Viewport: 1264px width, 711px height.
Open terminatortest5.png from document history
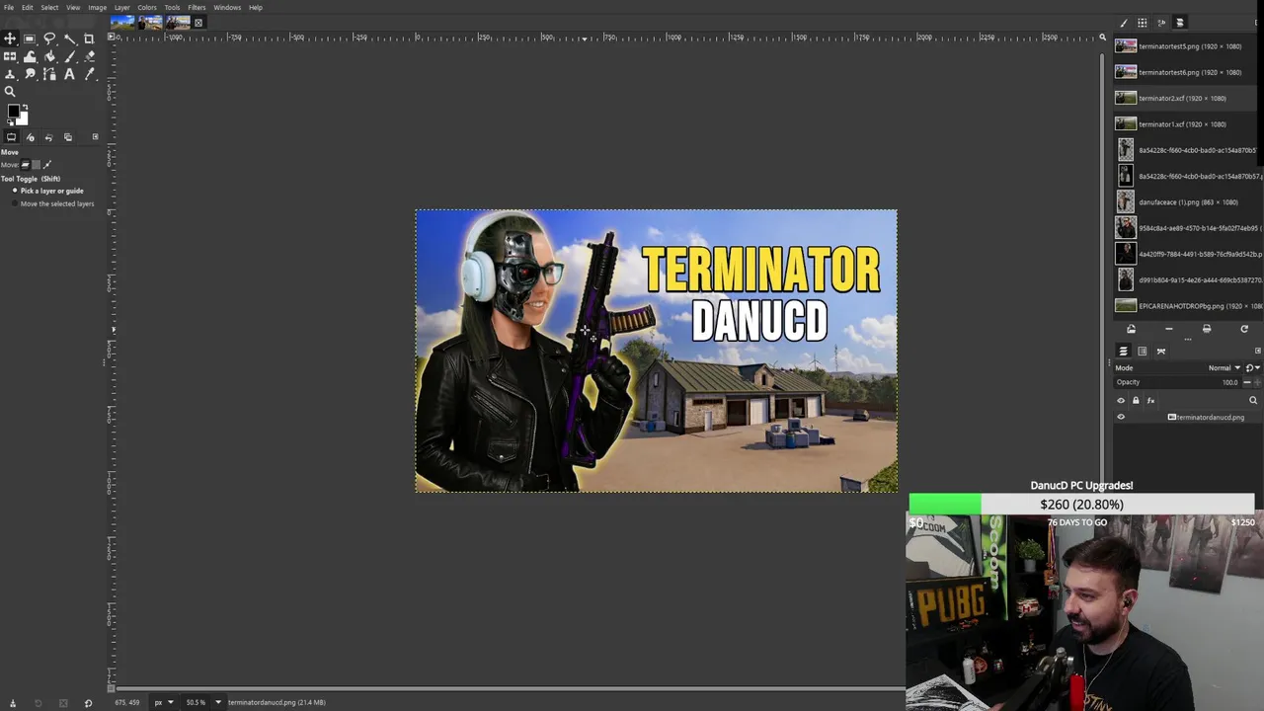[1184, 46]
